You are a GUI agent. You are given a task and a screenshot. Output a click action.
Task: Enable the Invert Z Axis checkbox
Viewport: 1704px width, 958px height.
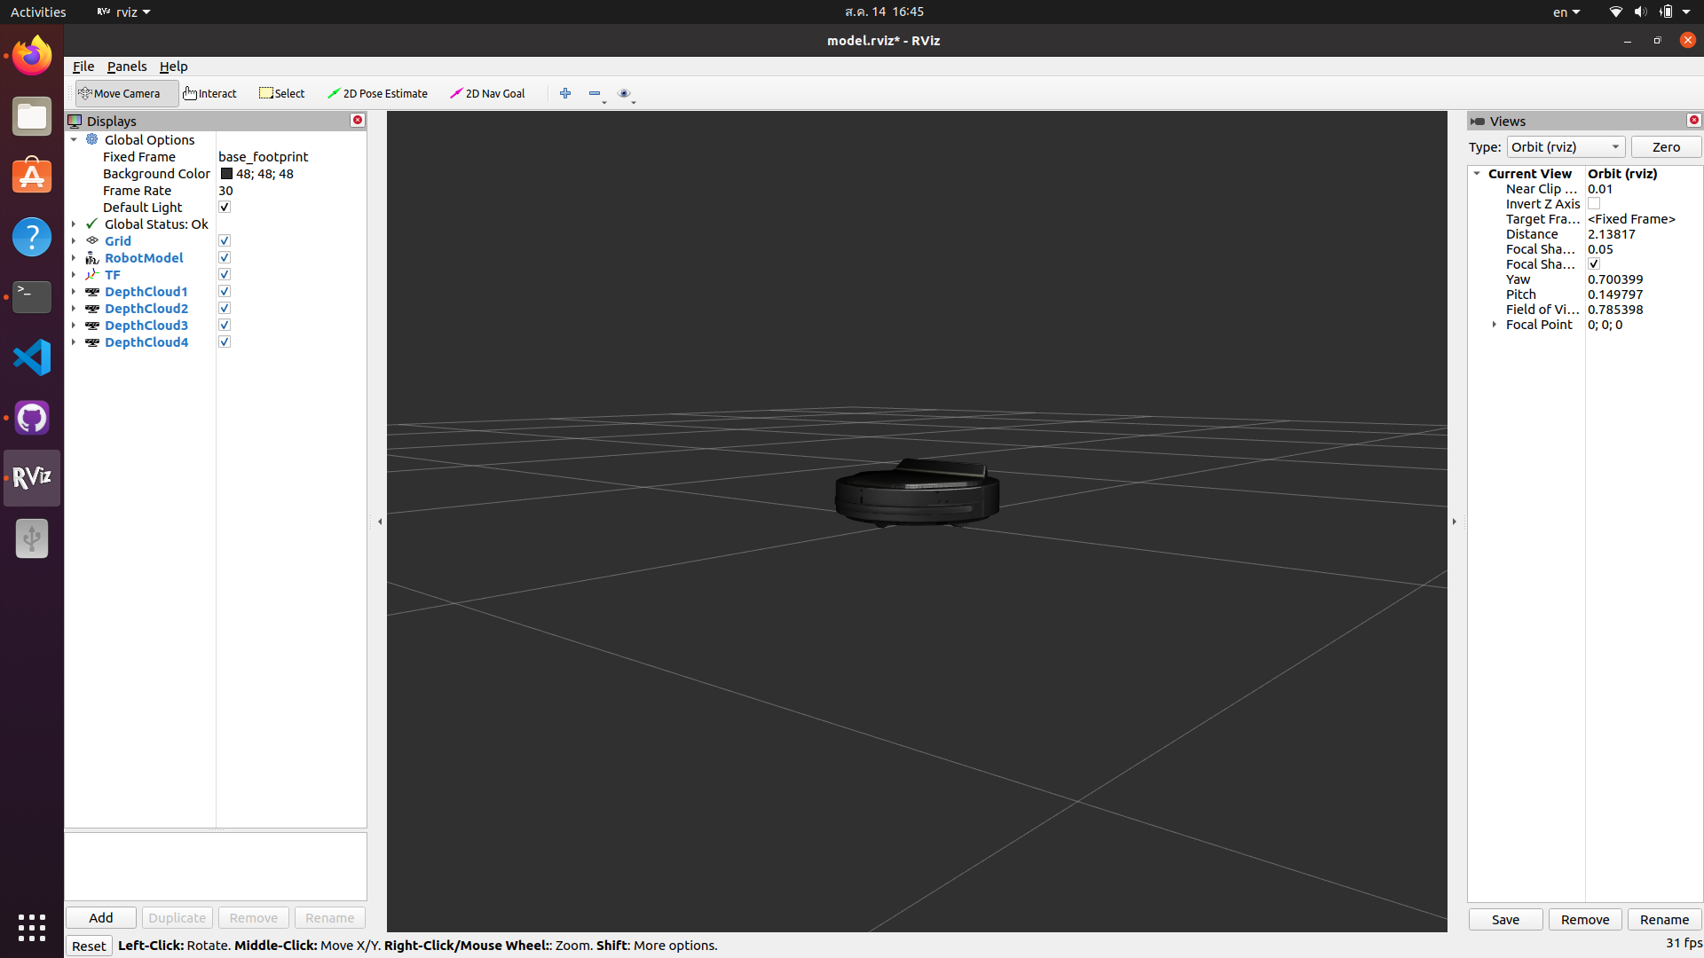(x=1594, y=203)
